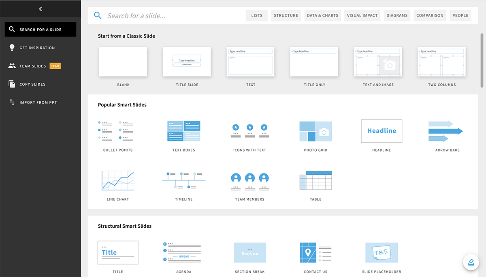Screen dimensions: 486x277
Task: Open the Diagrams category
Action: 396,15
